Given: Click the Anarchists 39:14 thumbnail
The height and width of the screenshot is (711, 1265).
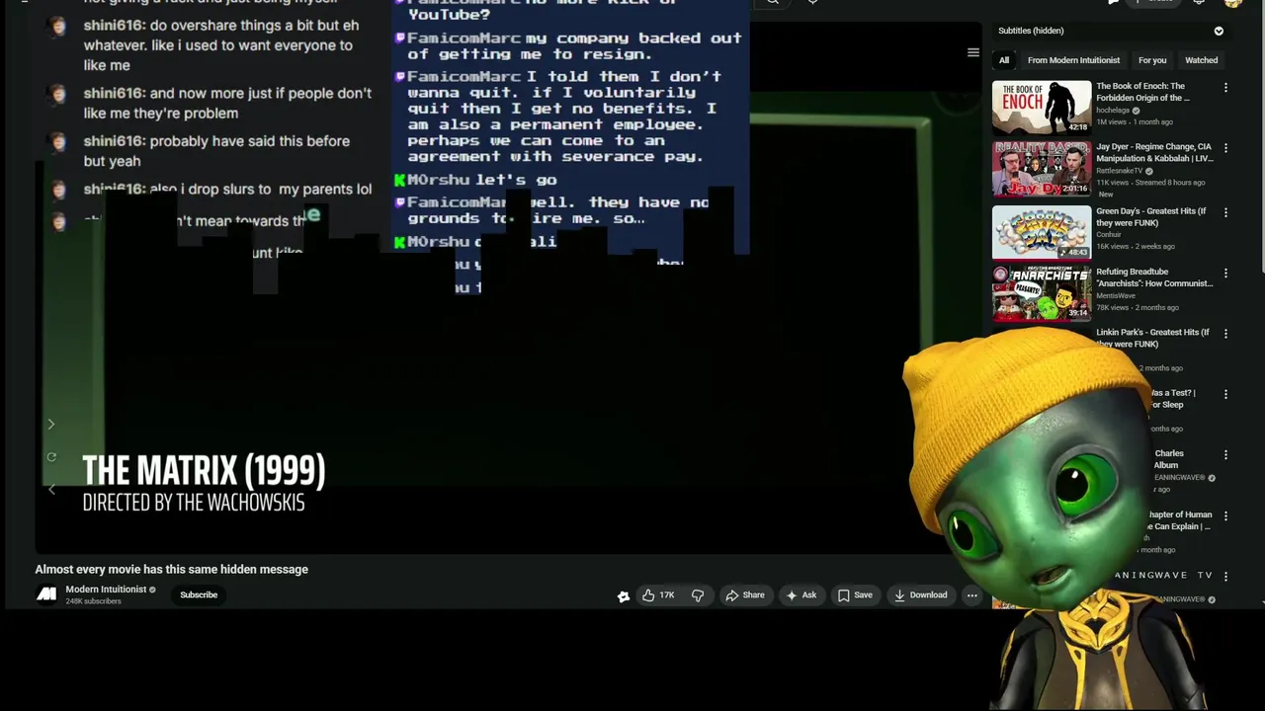Looking at the screenshot, I should click(x=1042, y=293).
